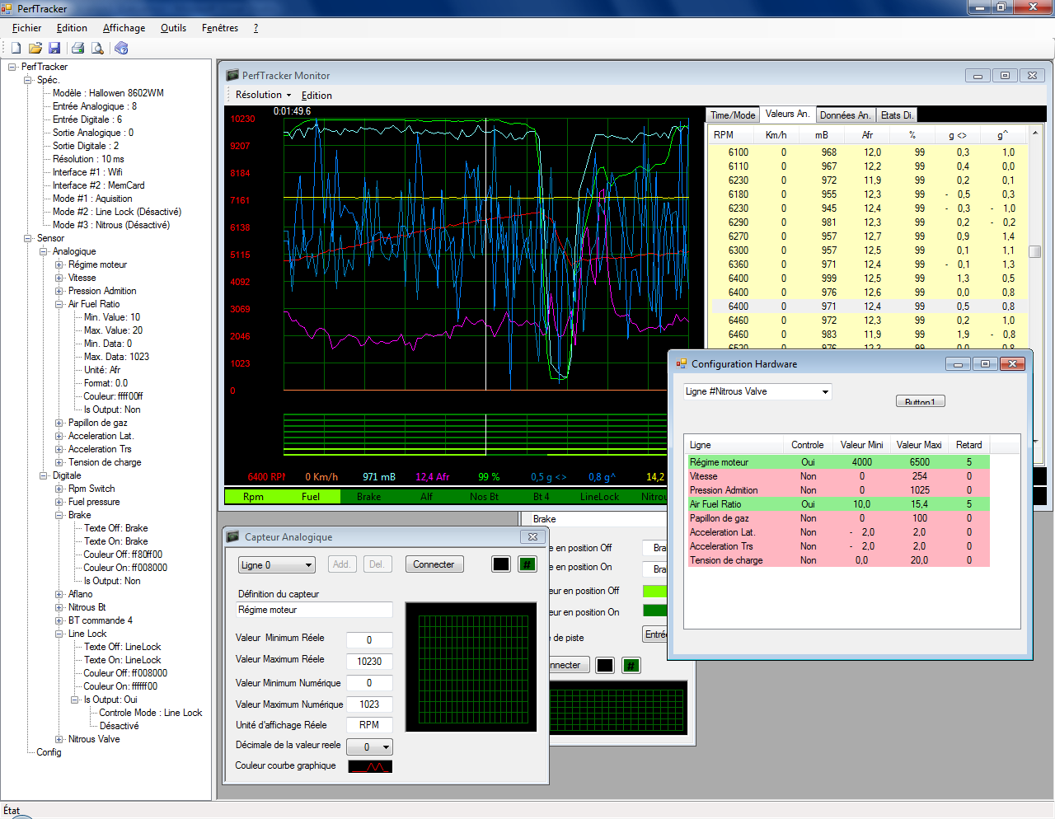Collapse the Is Output: Oui tree node
Image resolution: width=1055 pixels, height=819 pixels.
click(x=75, y=700)
